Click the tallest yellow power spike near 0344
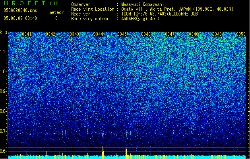The width and height of the screenshot is (250, 159). coord(103,153)
